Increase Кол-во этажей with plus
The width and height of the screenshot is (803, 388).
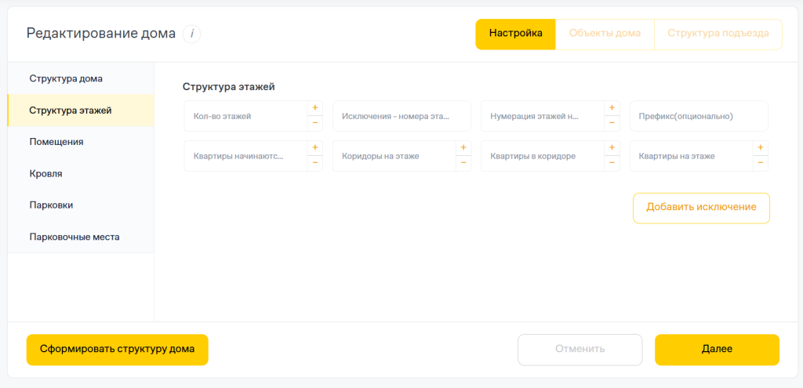tap(315, 108)
